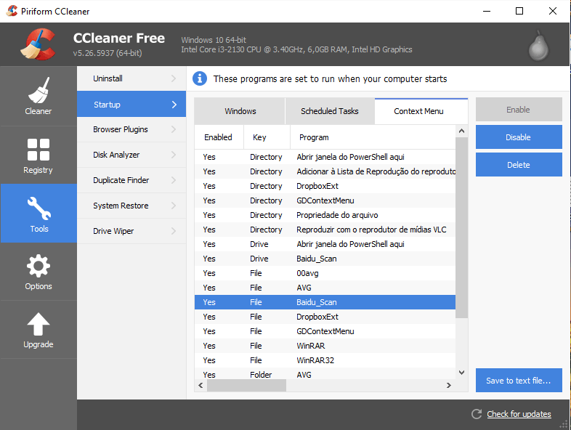This screenshot has width=571, height=430.
Task: Sort by the Key column header
Action: [267, 137]
